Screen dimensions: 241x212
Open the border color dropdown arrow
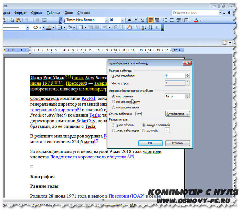[53, 28]
